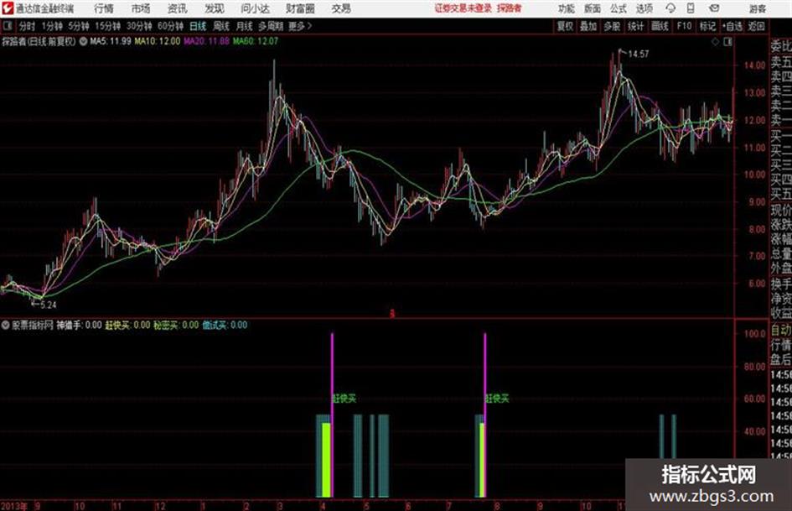Click the 现价 row in quote panel

pyautogui.click(x=781, y=210)
